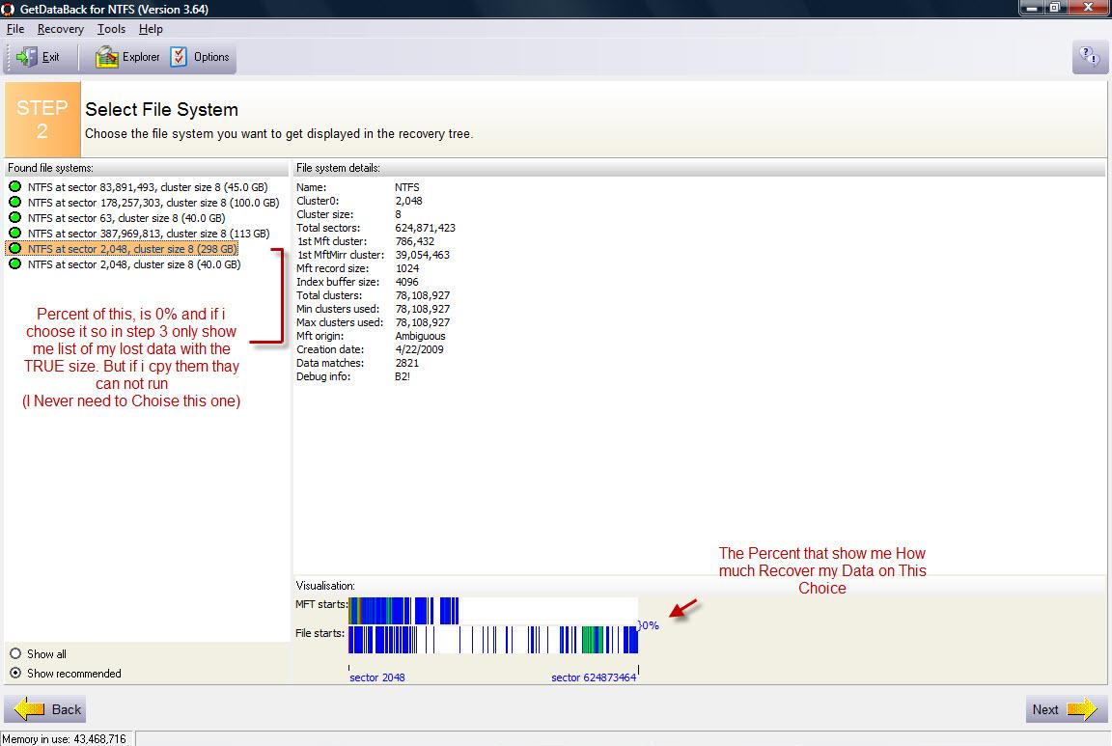The width and height of the screenshot is (1112, 746).
Task: Click Debug info value B2!
Action: click(403, 375)
